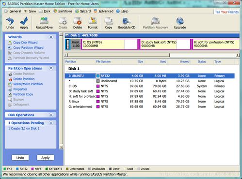Select the I: UBUNTU partition row
The height and width of the screenshot is (179, 242).
coord(150,76)
